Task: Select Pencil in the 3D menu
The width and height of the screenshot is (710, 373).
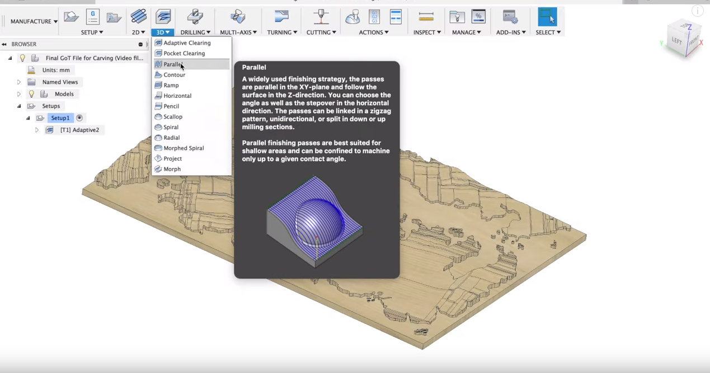Action: [x=191, y=106]
